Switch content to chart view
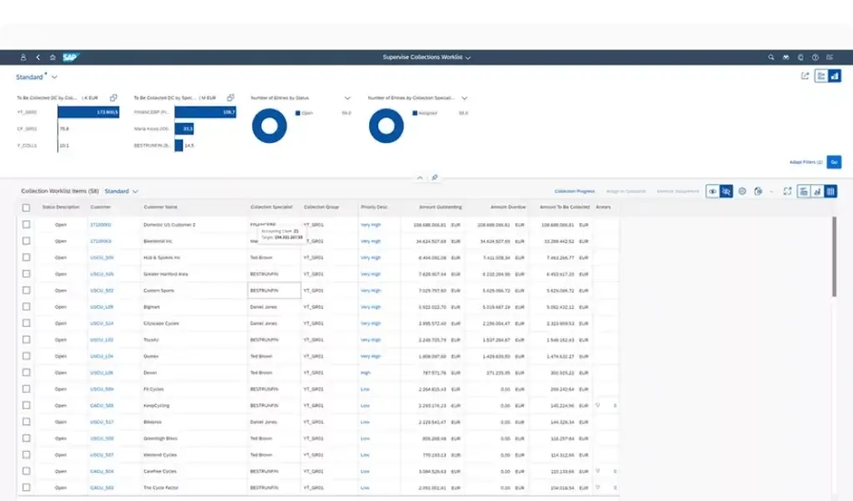The width and height of the screenshot is (853, 501). [x=817, y=191]
